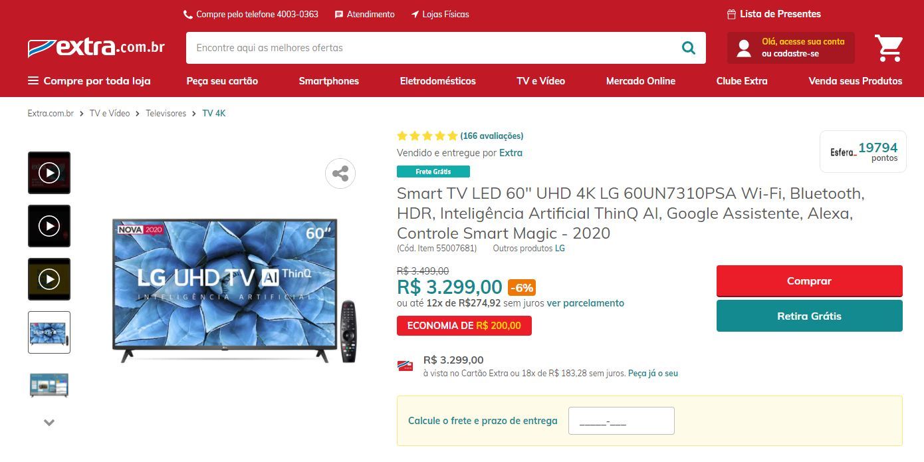The width and height of the screenshot is (924, 462).
Task: Click the Retira Grátis button
Action: point(809,316)
